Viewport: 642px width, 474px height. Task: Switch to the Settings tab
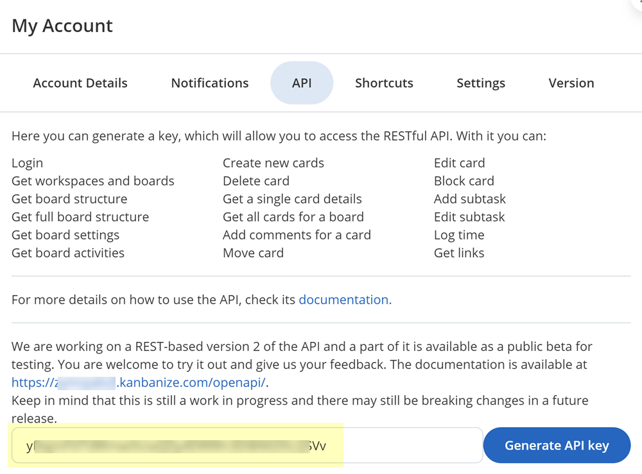480,83
